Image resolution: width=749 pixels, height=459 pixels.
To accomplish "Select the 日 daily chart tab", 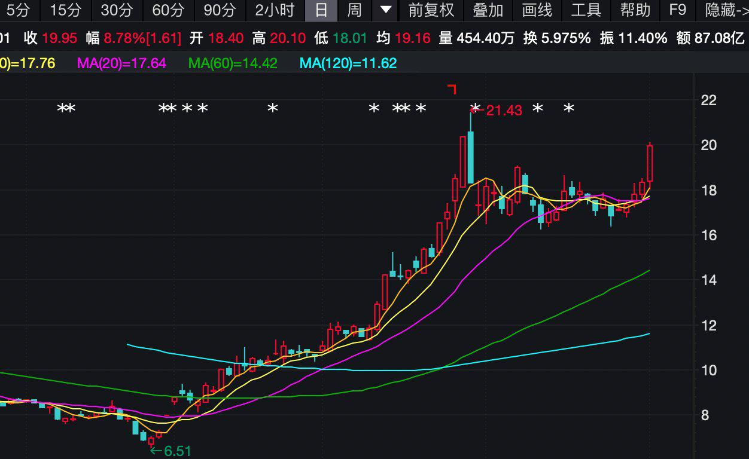I will [x=321, y=10].
